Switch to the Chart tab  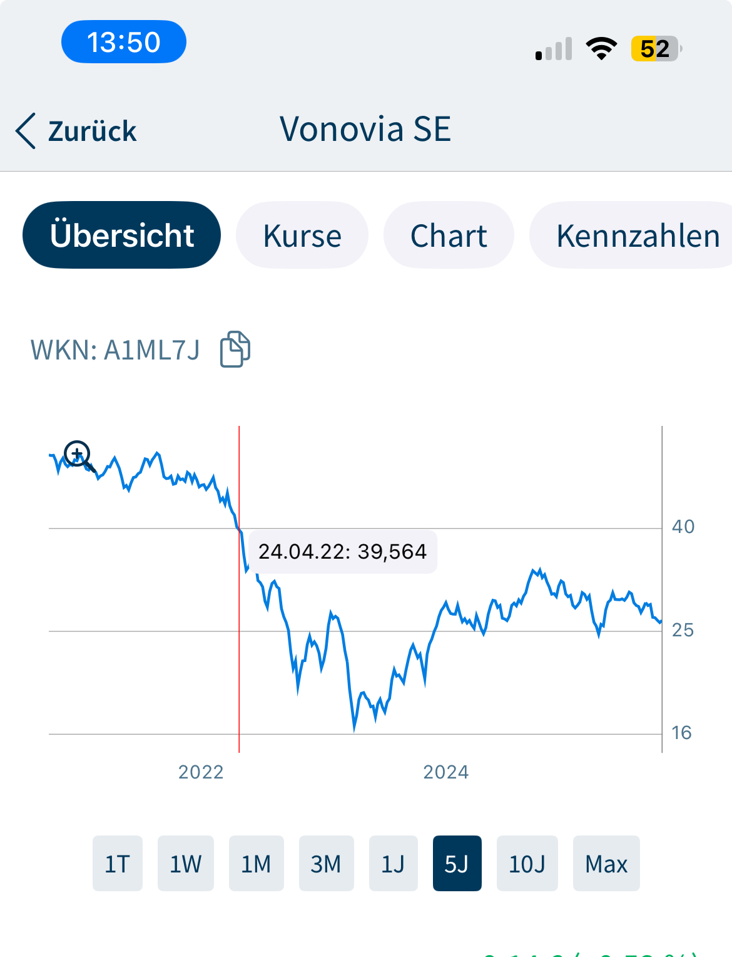pyautogui.click(x=449, y=235)
